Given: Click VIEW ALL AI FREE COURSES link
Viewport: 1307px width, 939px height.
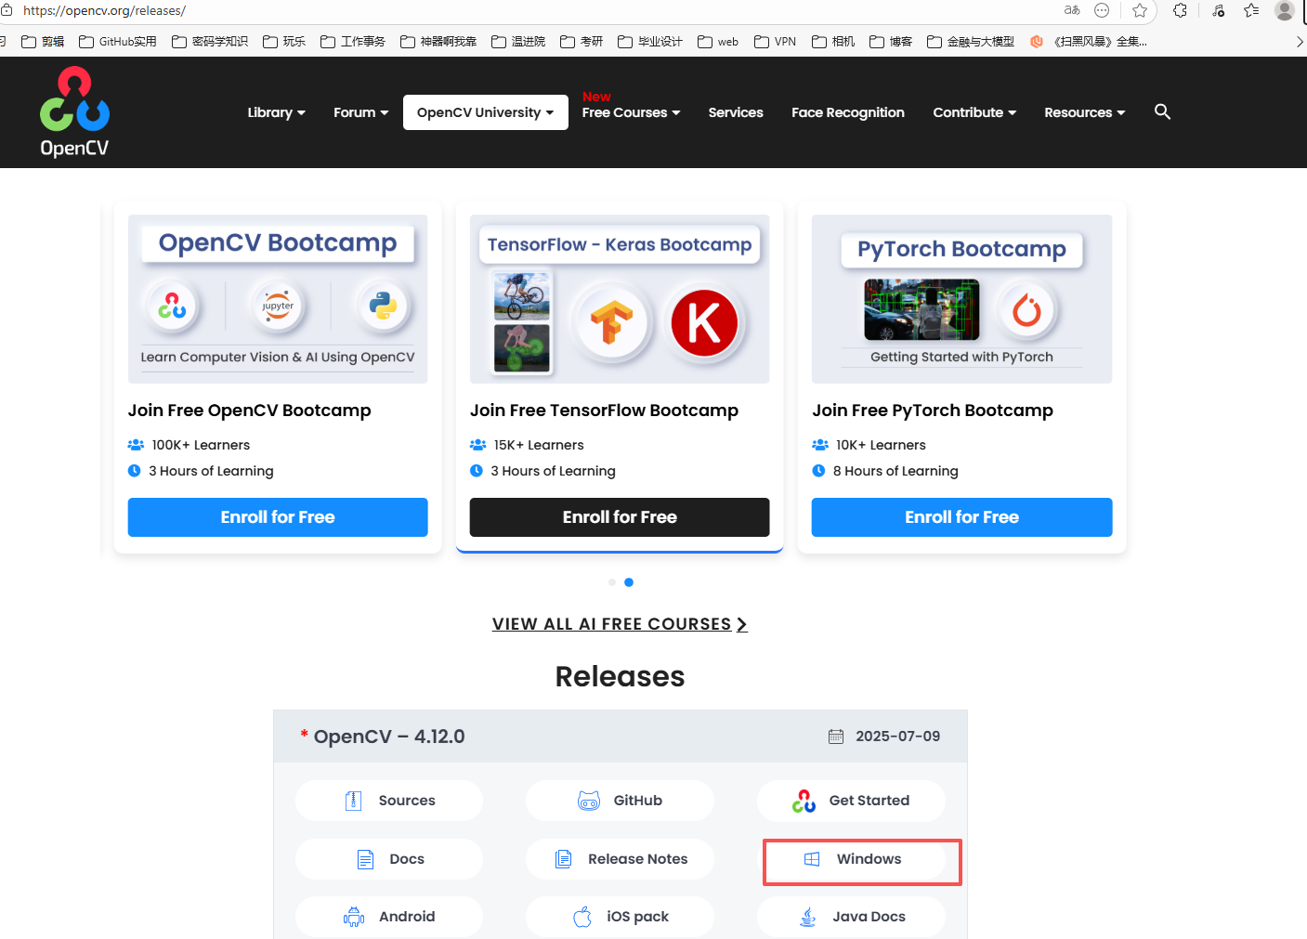Looking at the screenshot, I should [x=620, y=624].
